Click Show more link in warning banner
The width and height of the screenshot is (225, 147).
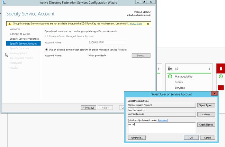(136, 24)
